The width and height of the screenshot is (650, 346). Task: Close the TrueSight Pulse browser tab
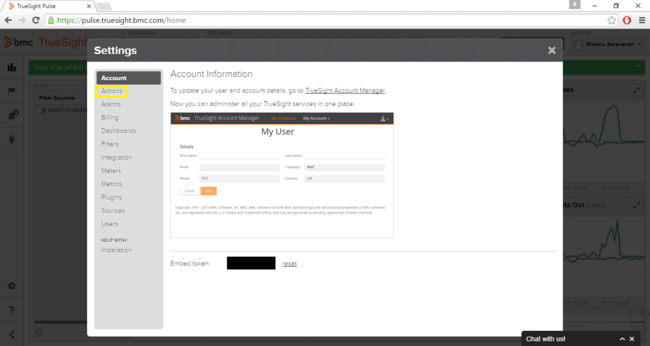89,6
